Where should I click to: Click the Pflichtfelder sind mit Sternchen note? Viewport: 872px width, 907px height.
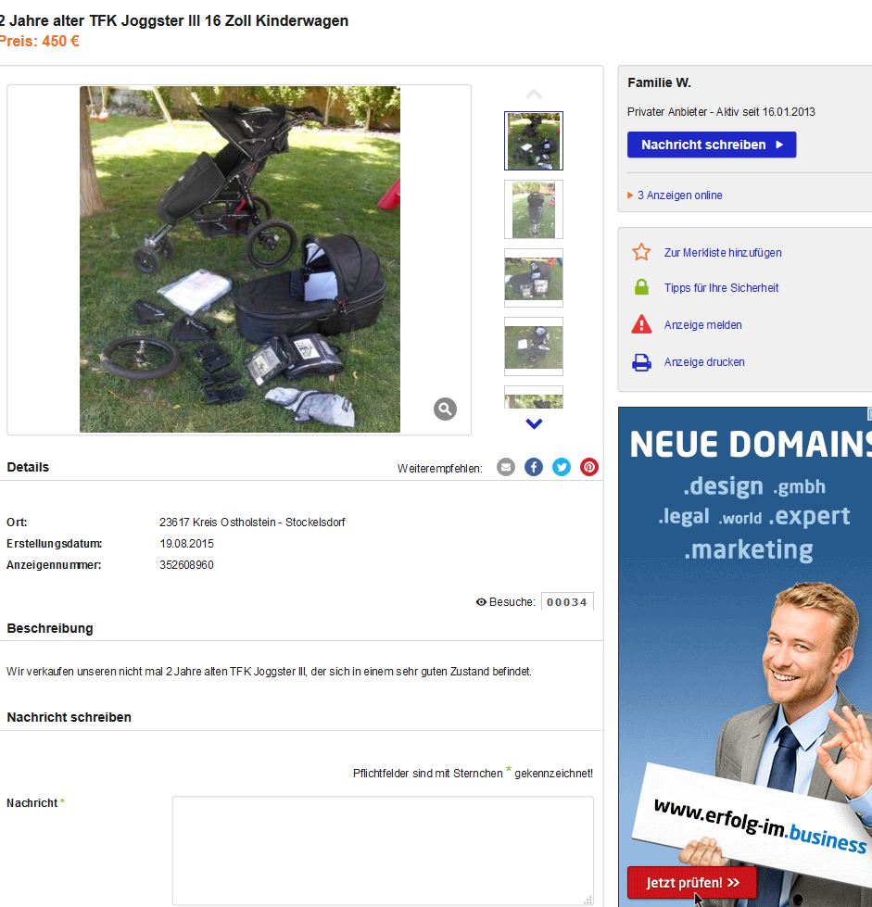pyautogui.click(x=473, y=773)
